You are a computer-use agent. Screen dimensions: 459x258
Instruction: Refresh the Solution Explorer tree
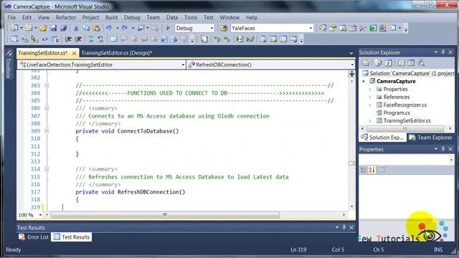[388, 62]
